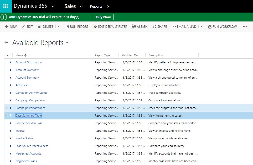Open the Sales module dropdown chevron

[81, 7]
